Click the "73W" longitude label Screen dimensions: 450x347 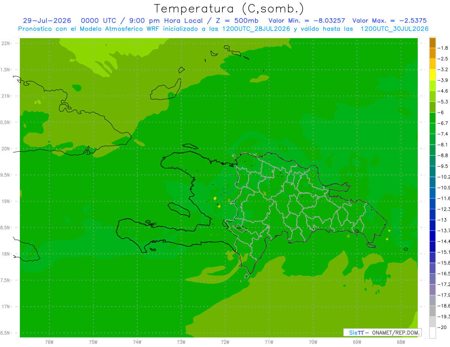(181, 342)
